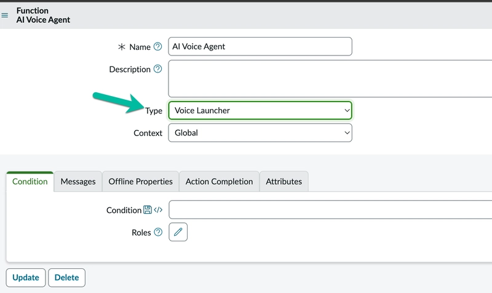The image size is (492, 293).
Task: Open the hamburger context menu icon
Action: 5,15
